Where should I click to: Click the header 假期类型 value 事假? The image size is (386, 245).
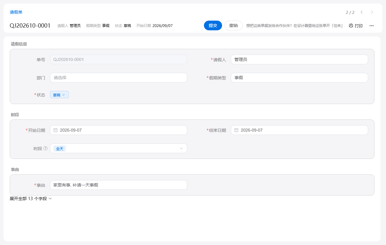[106, 26]
